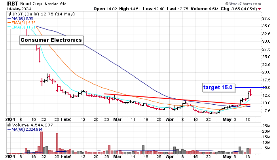Click the EMA(8) 11.21 legend entry
Image resolution: width=277 pixels, height=160 pixels.
[21, 27]
